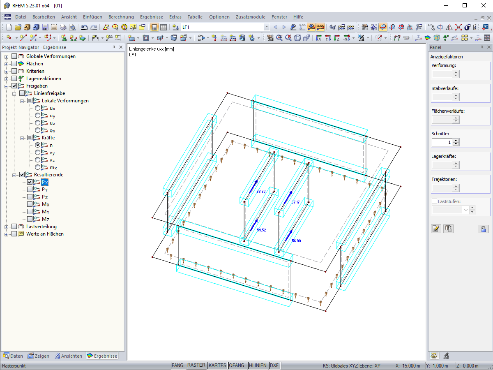Click the panel lock icon
Image resolution: width=493 pixels, height=370 pixels.
coord(484,229)
